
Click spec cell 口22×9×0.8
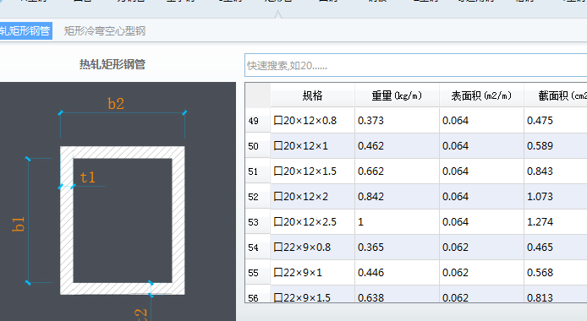coord(313,248)
